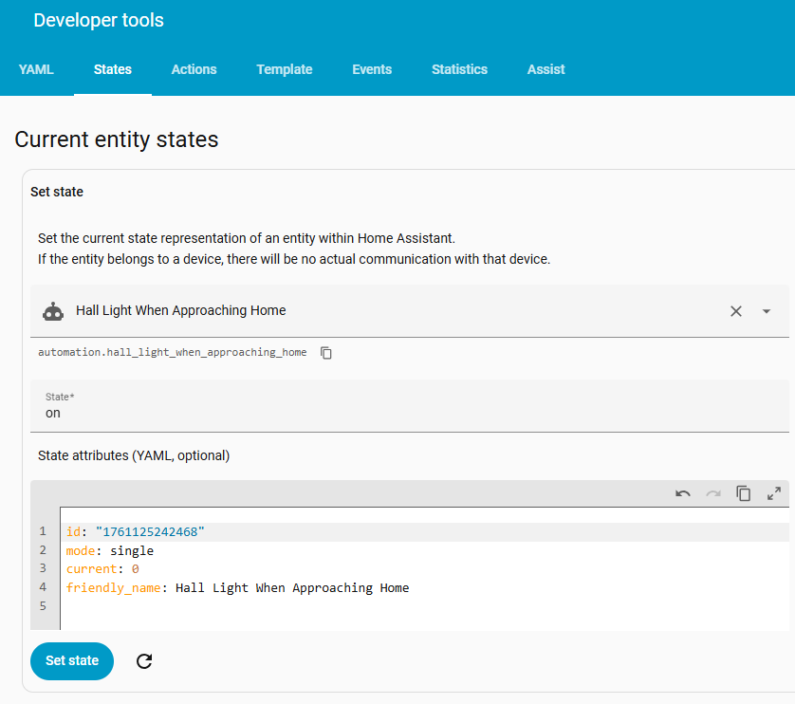Undo the last YAML editor change

pyautogui.click(x=683, y=493)
